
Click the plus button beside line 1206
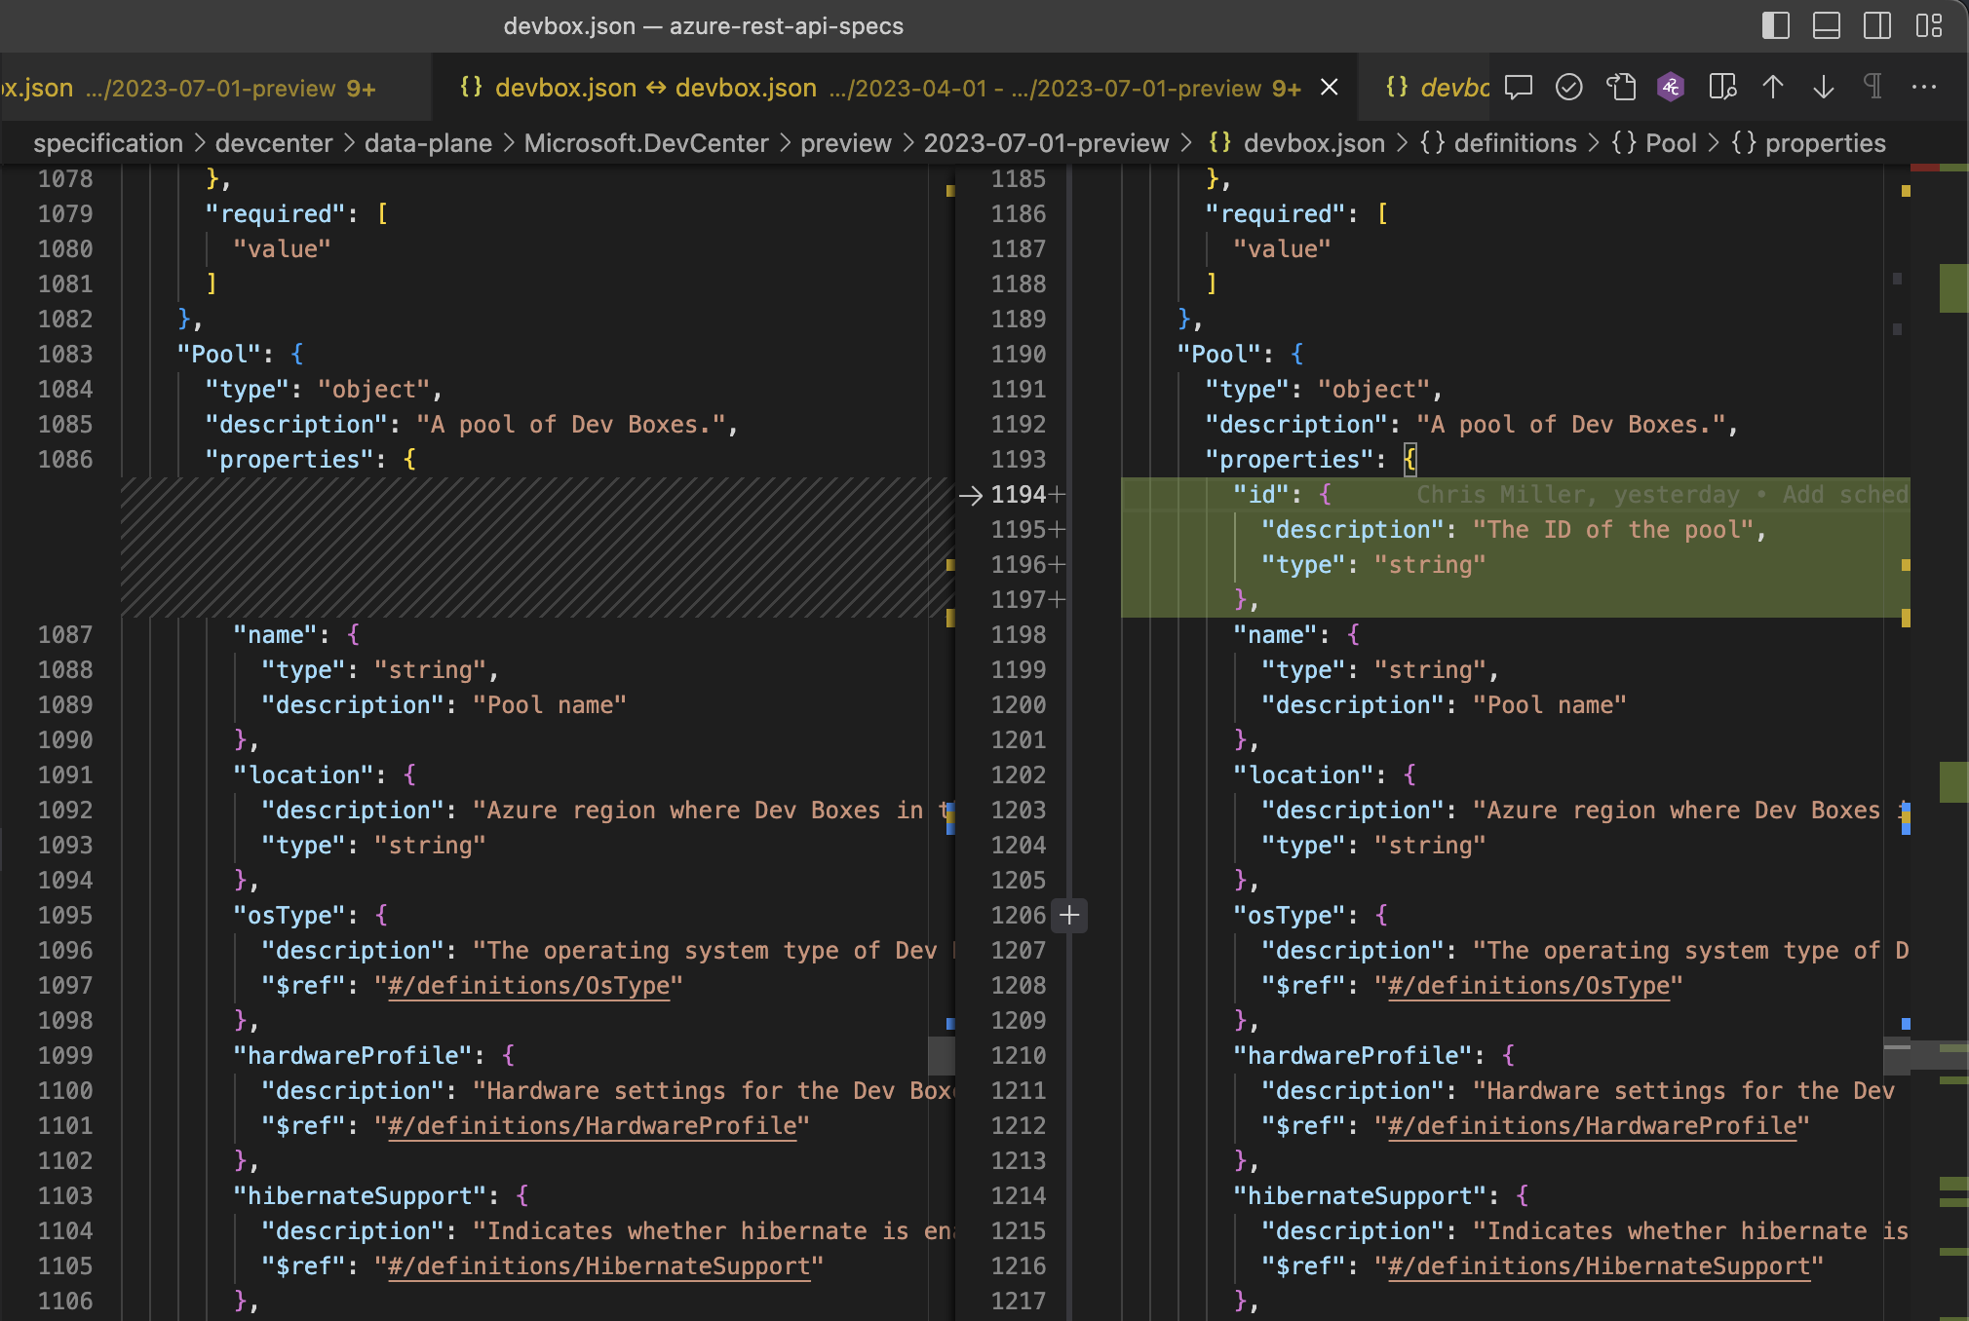pyautogui.click(x=1069, y=916)
